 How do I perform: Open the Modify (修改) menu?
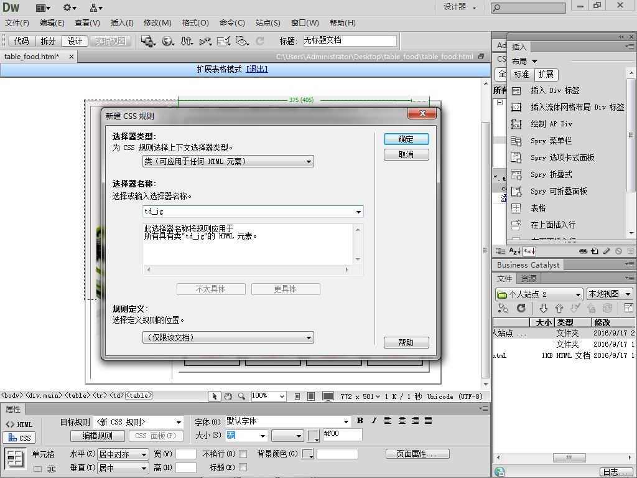click(157, 23)
